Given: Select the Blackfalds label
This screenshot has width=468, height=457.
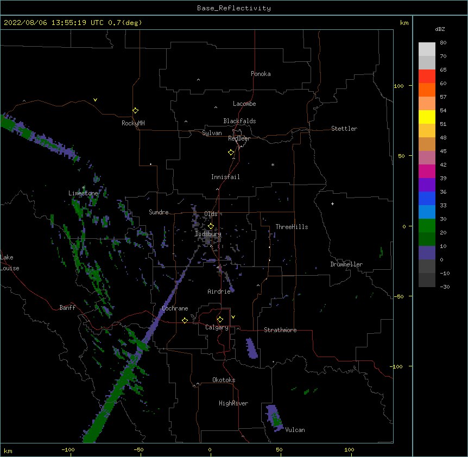Looking at the screenshot, I should (239, 121).
